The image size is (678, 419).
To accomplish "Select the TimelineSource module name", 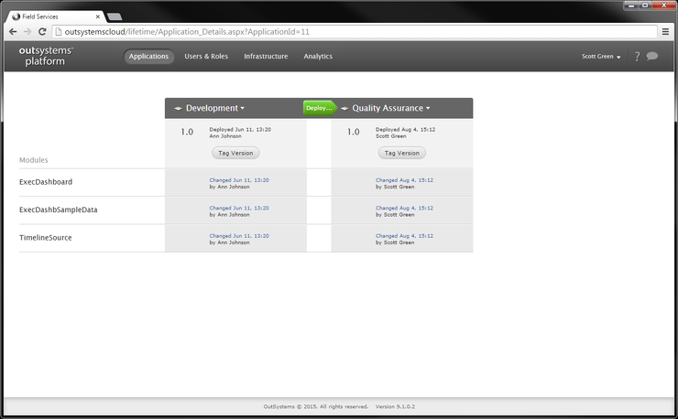I will tap(46, 238).
